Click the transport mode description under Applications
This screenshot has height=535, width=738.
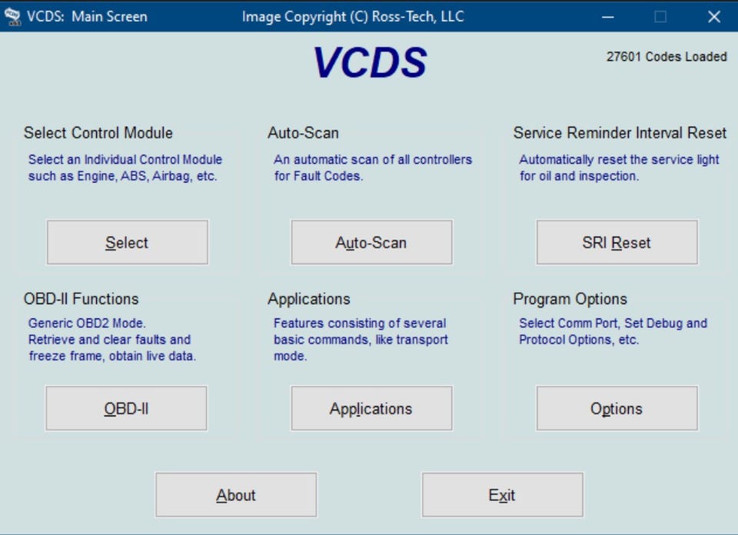pos(360,340)
